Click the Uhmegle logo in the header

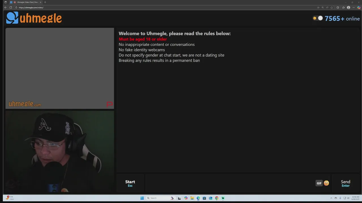(34, 18)
